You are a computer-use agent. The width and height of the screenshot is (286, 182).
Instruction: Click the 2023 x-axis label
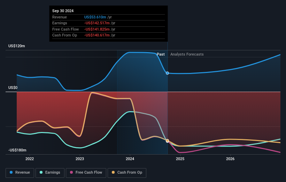point(80,159)
